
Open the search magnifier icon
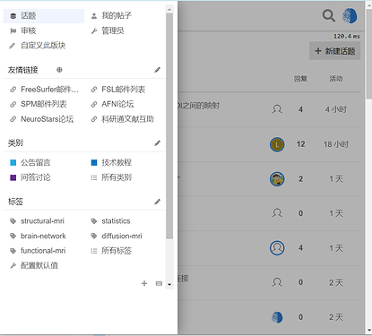tap(329, 15)
